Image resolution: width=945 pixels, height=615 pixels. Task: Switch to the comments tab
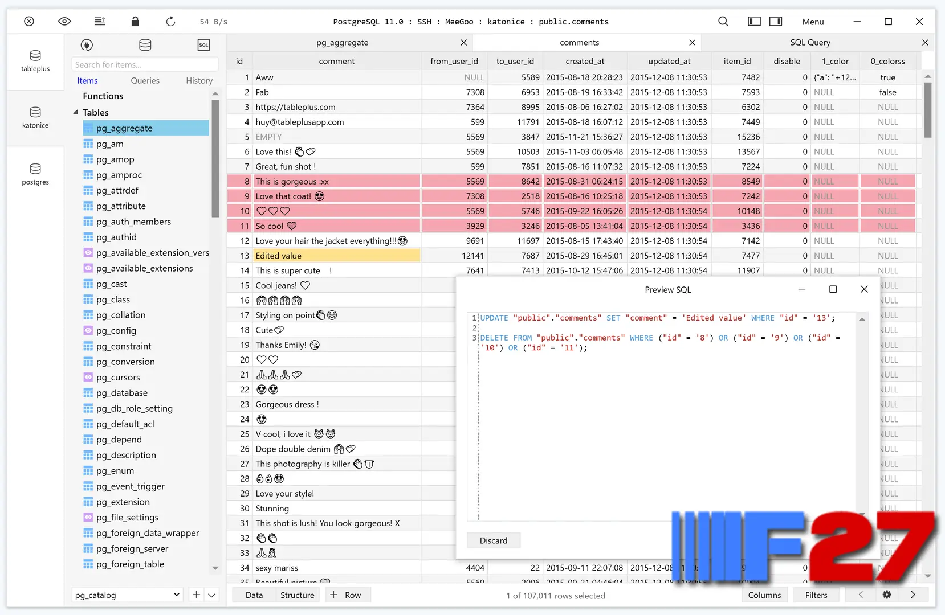click(579, 43)
